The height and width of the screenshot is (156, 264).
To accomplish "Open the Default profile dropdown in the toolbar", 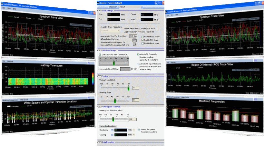I will point(142,7).
